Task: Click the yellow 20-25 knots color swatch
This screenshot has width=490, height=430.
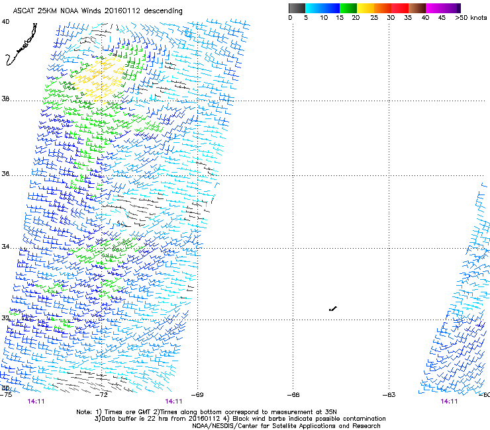Action: tap(366, 8)
